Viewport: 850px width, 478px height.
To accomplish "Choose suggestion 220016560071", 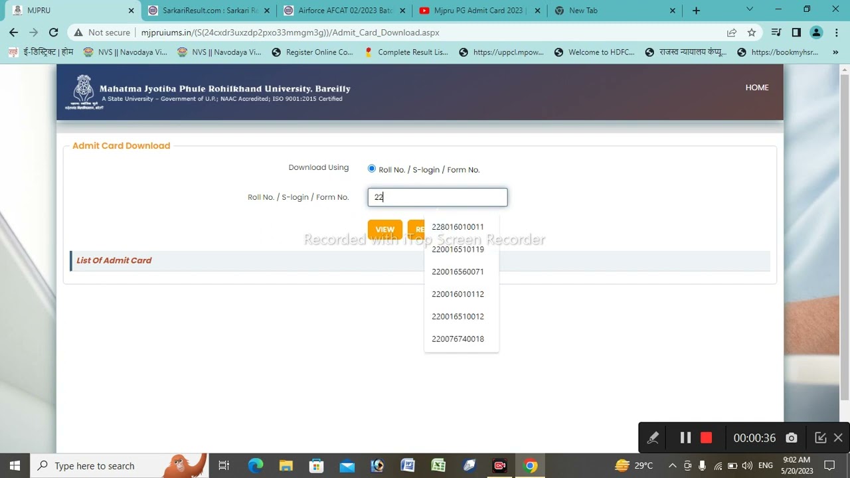I will [x=458, y=272].
